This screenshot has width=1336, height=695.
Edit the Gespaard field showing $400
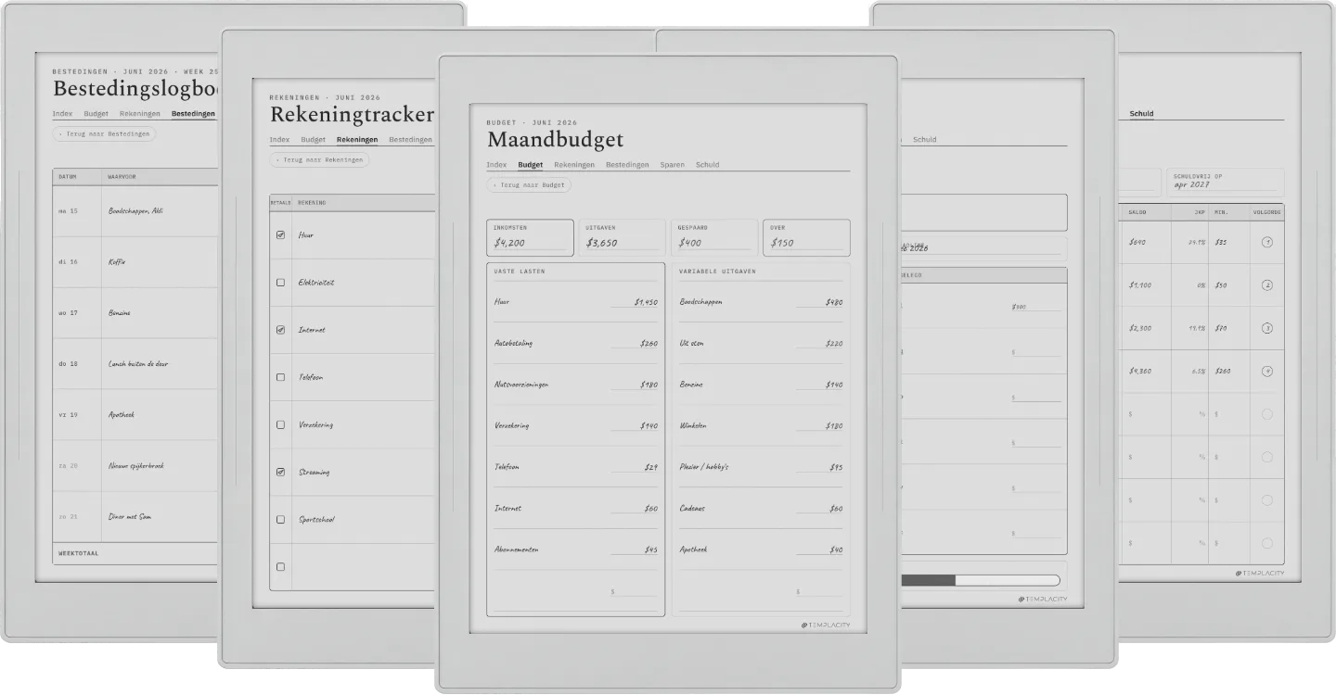coord(714,238)
